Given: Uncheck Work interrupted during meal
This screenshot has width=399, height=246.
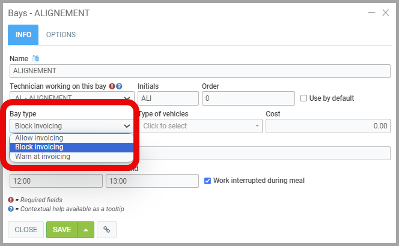Looking at the screenshot, I should pyautogui.click(x=208, y=181).
